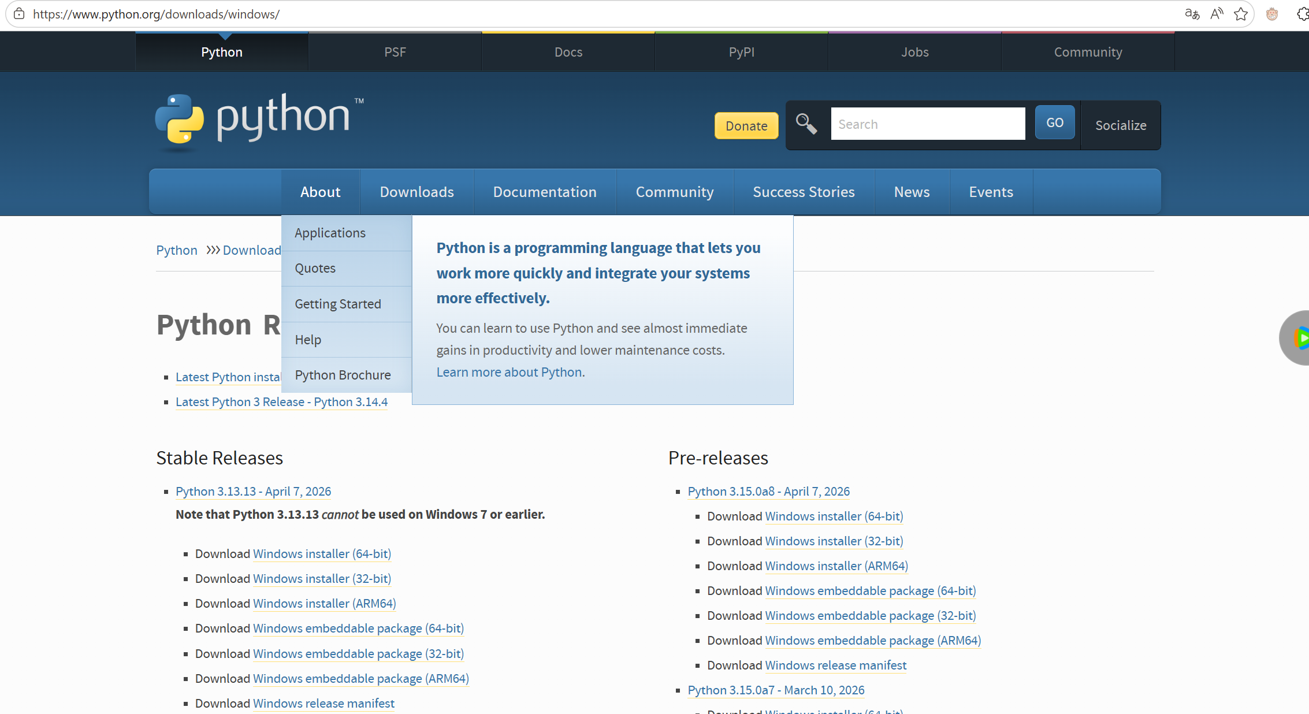
Task: Open Latest Python install manager link
Action: (228, 377)
